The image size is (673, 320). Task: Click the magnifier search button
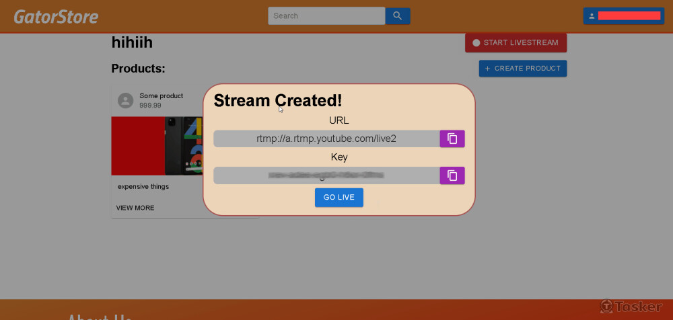(398, 16)
